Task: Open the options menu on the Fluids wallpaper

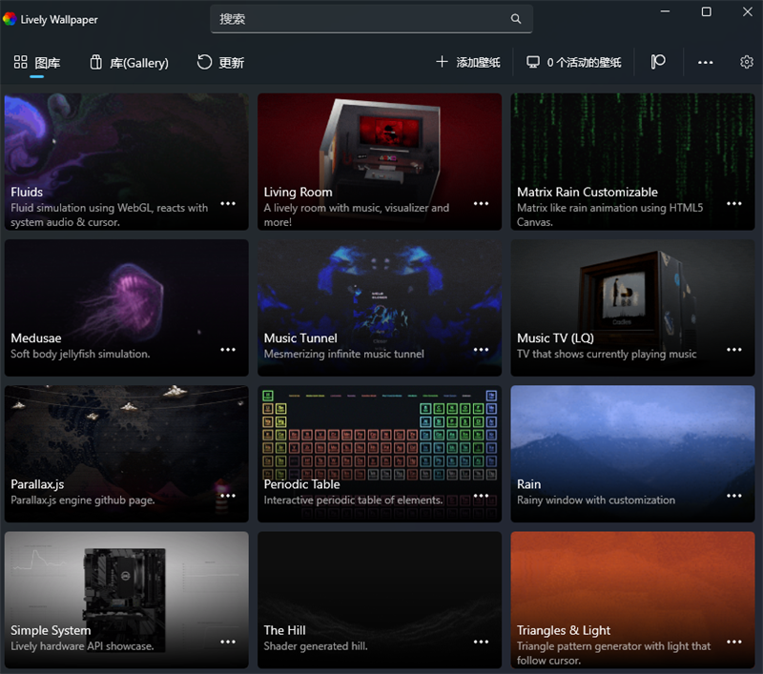Action: (228, 203)
